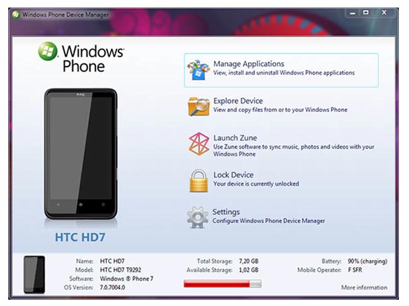The image size is (409, 306).
Task: Click the Mobile Operator value F SFR
Action: tap(355, 270)
